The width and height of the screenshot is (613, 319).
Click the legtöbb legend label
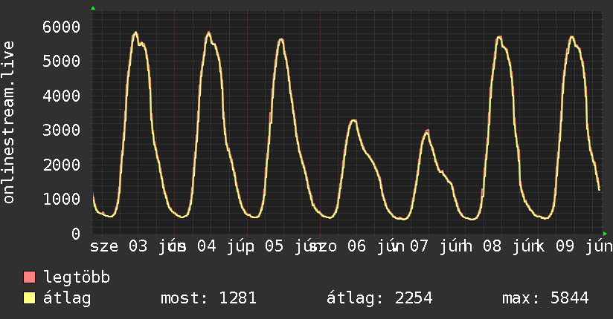77,277
